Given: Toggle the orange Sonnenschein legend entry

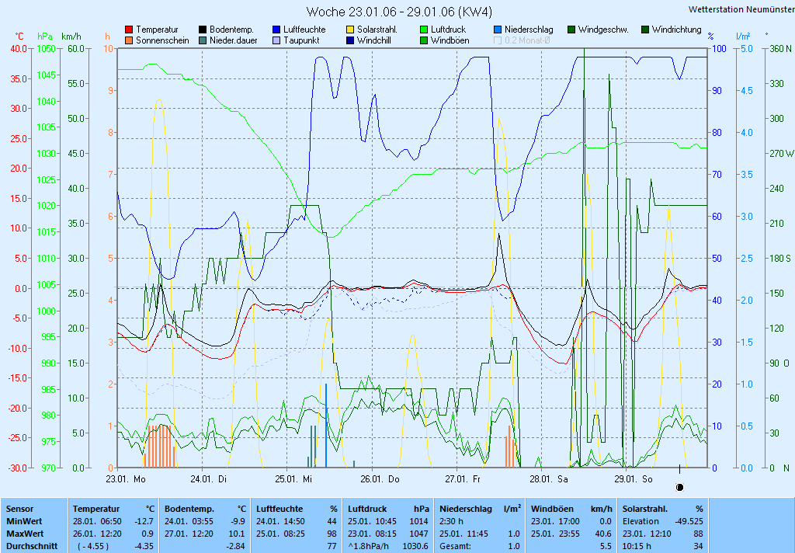Looking at the screenshot, I should tap(157, 40).
